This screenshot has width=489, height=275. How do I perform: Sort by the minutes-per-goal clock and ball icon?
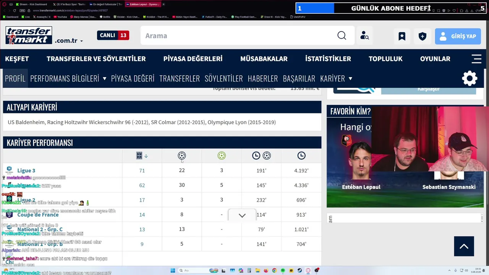point(261,155)
